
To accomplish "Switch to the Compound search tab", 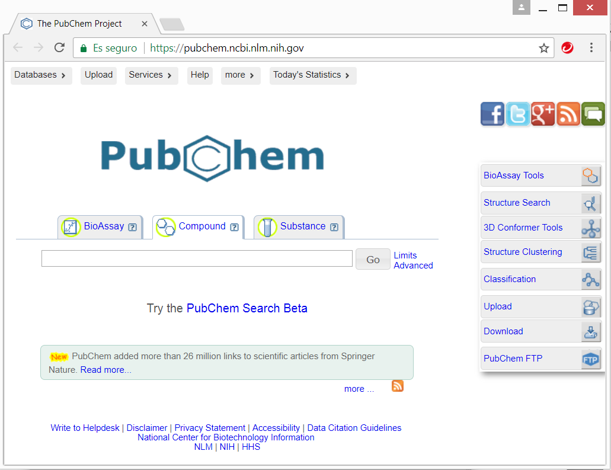I will 199,227.
